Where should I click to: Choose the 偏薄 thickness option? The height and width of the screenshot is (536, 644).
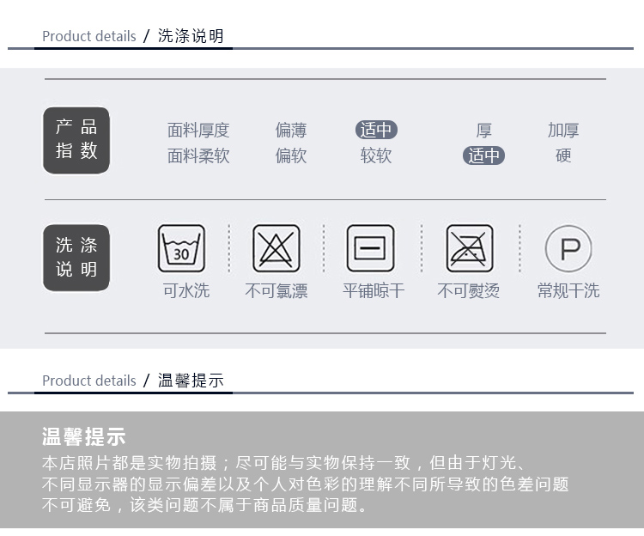pos(291,131)
